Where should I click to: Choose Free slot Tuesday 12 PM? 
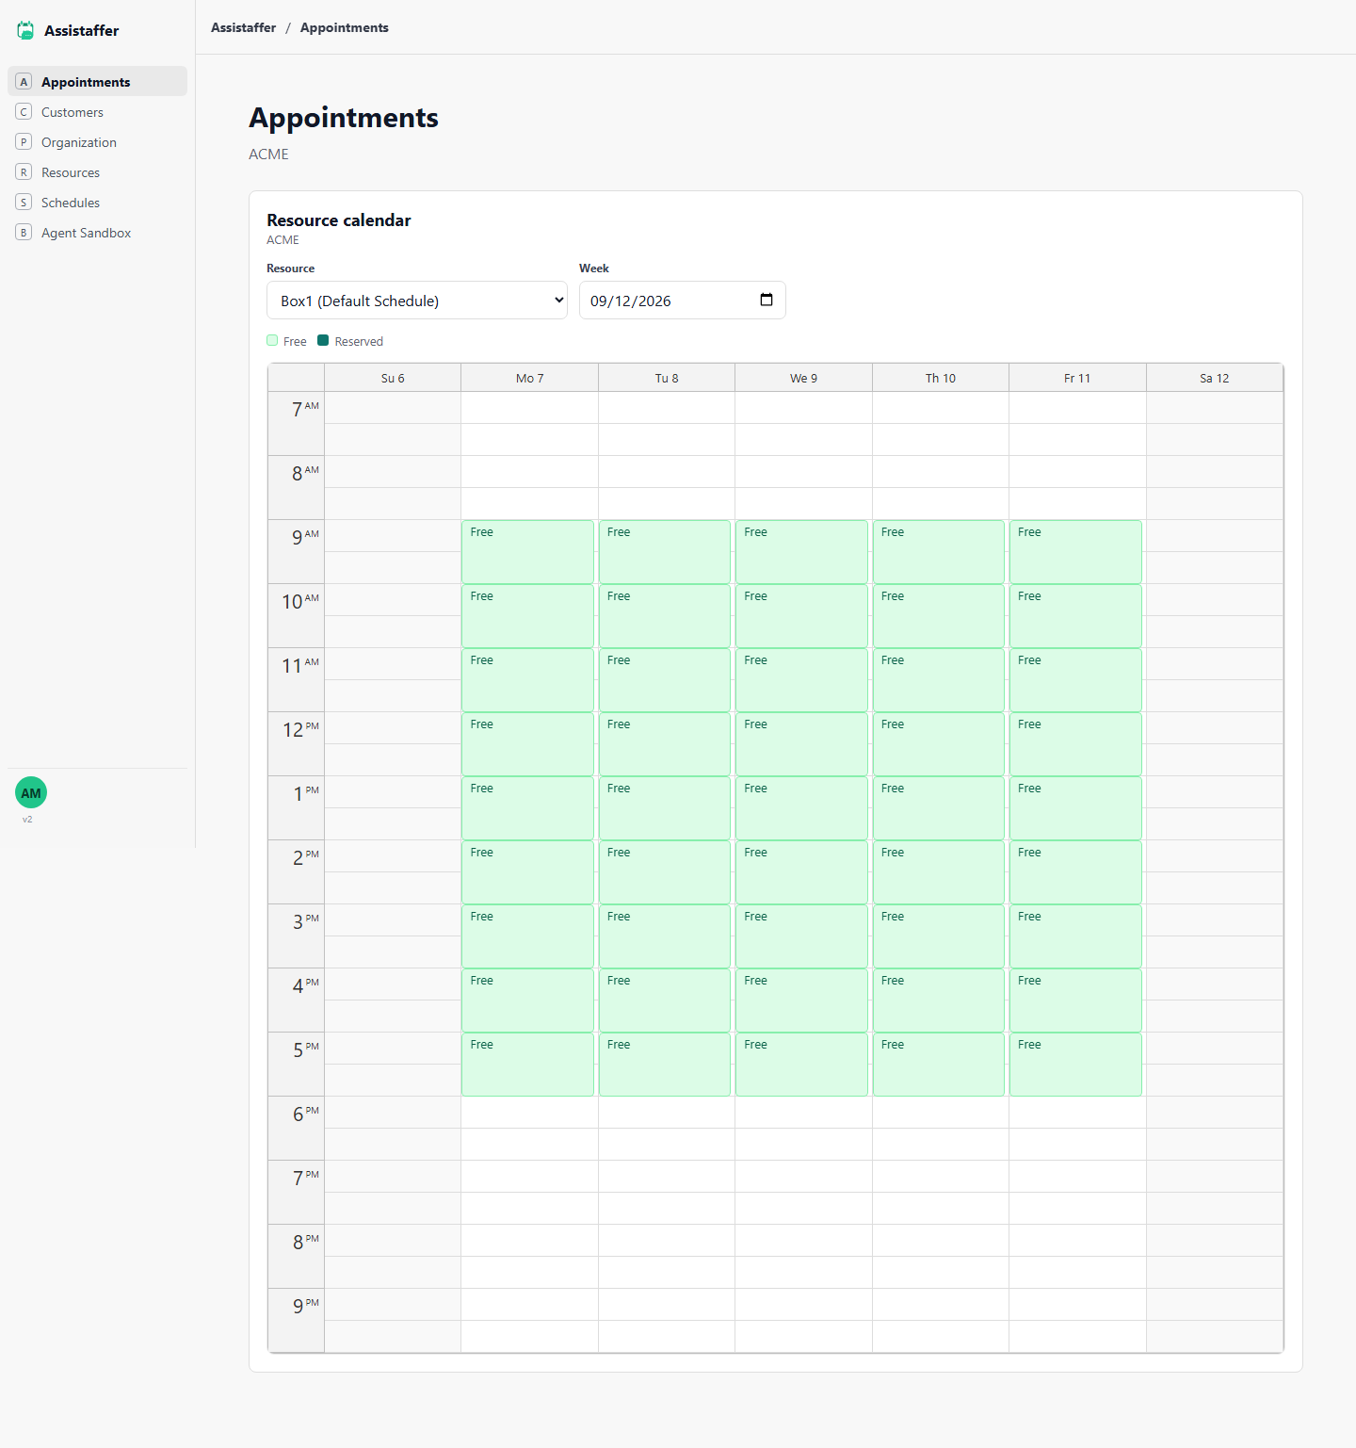(665, 744)
